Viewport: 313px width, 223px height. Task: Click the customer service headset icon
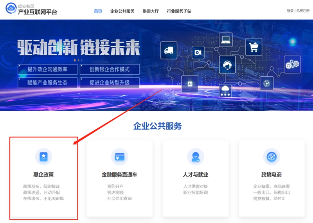(227, 65)
